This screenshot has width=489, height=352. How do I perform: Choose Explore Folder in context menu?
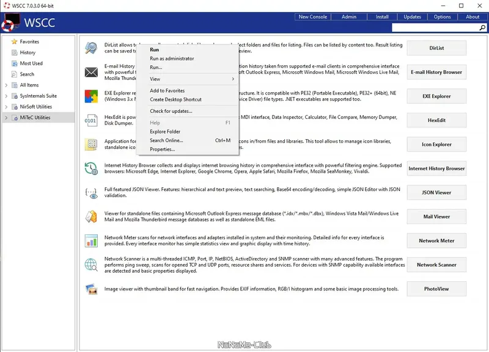[188, 132]
